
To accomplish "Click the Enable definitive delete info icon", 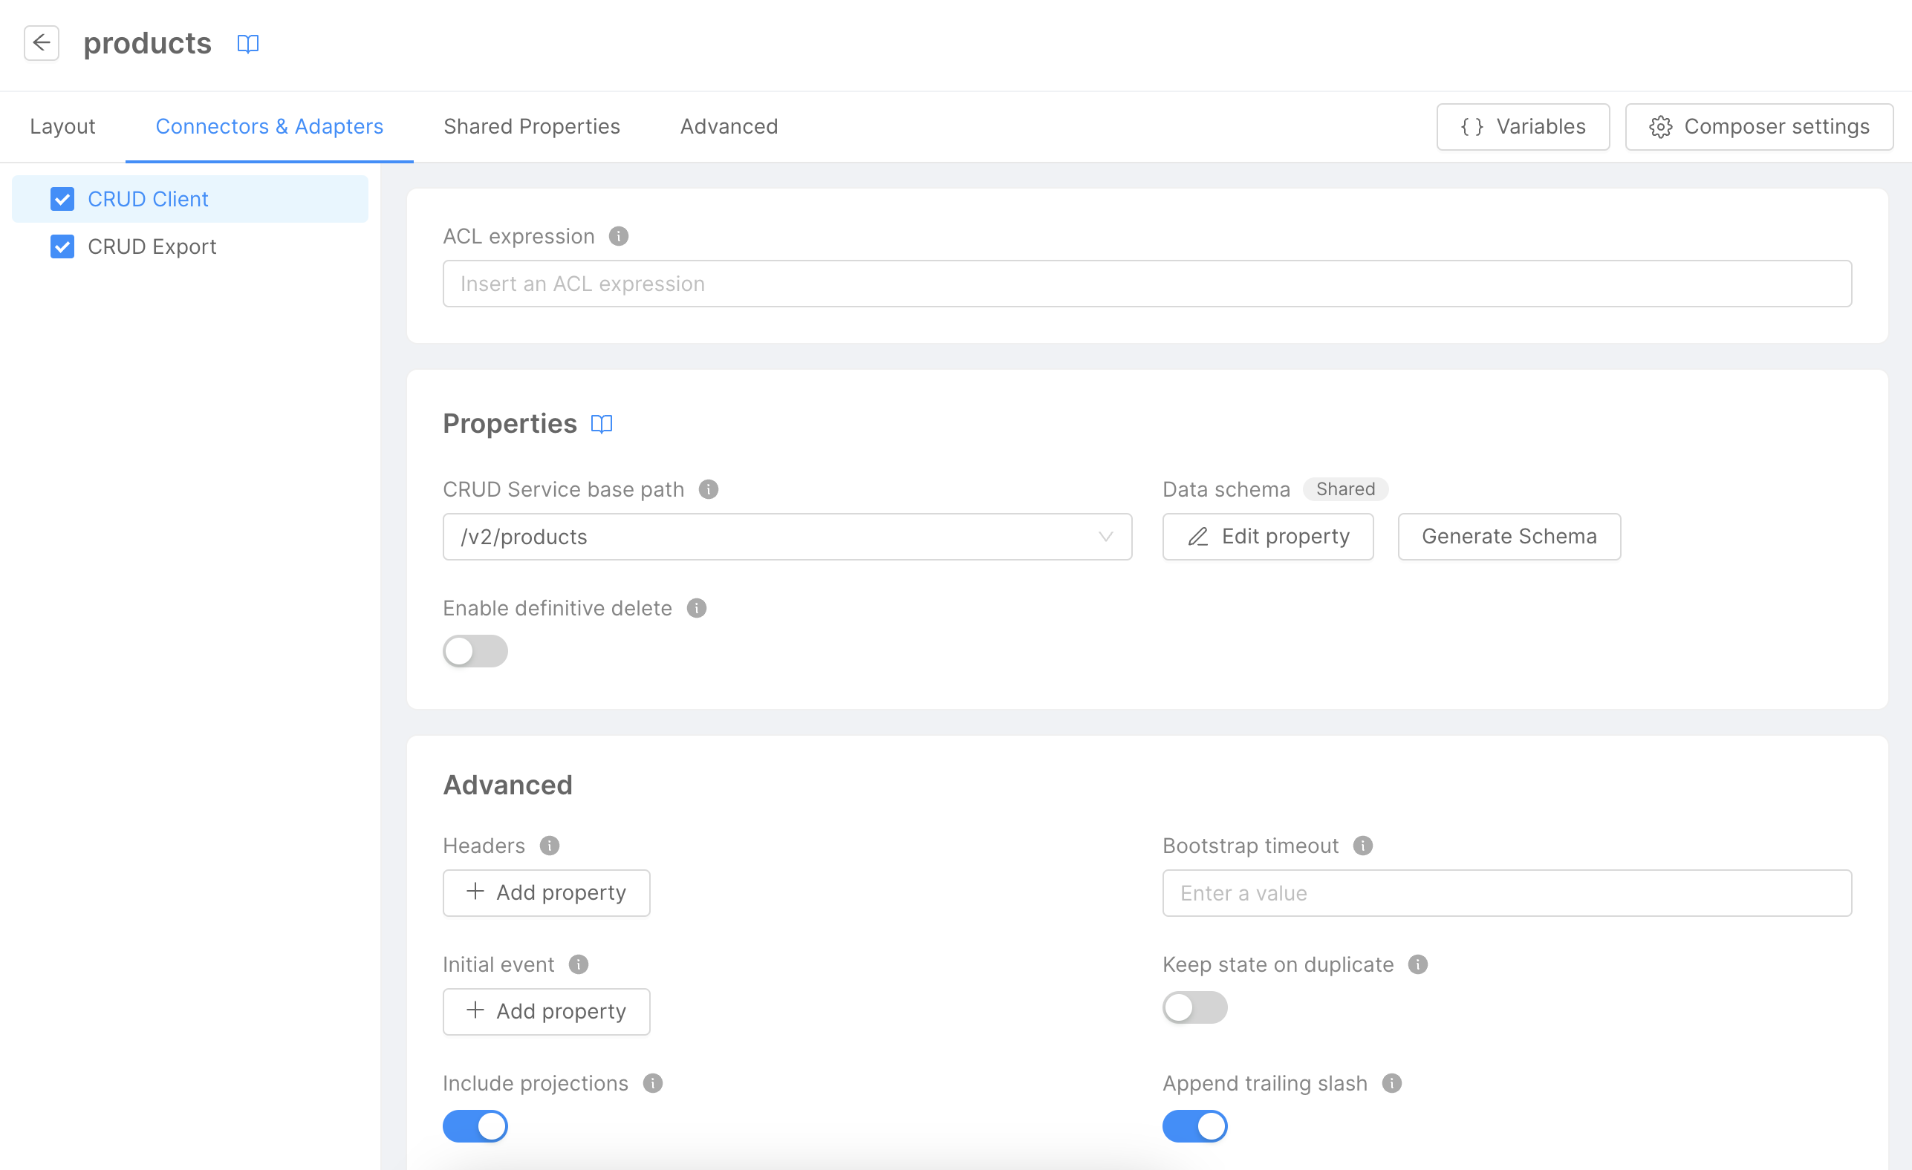I will click(696, 608).
